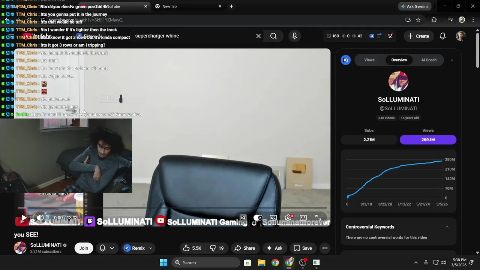Open the OBS Studio taskbar icon
The height and width of the screenshot is (270, 480).
(303, 262)
